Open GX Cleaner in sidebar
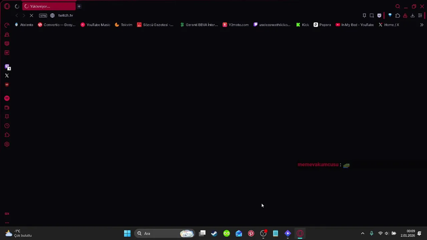Screen dimensions: 427x240 click(7, 35)
